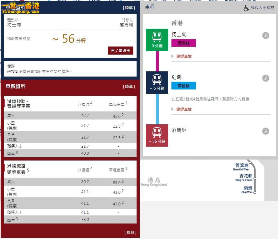Click the info icon beside 柯士甸 station
The image size is (278, 239).
(x=265, y=36)
